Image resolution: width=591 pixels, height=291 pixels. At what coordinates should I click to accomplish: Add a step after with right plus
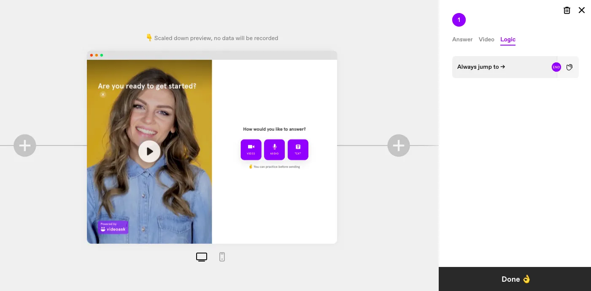coord(399,145)
